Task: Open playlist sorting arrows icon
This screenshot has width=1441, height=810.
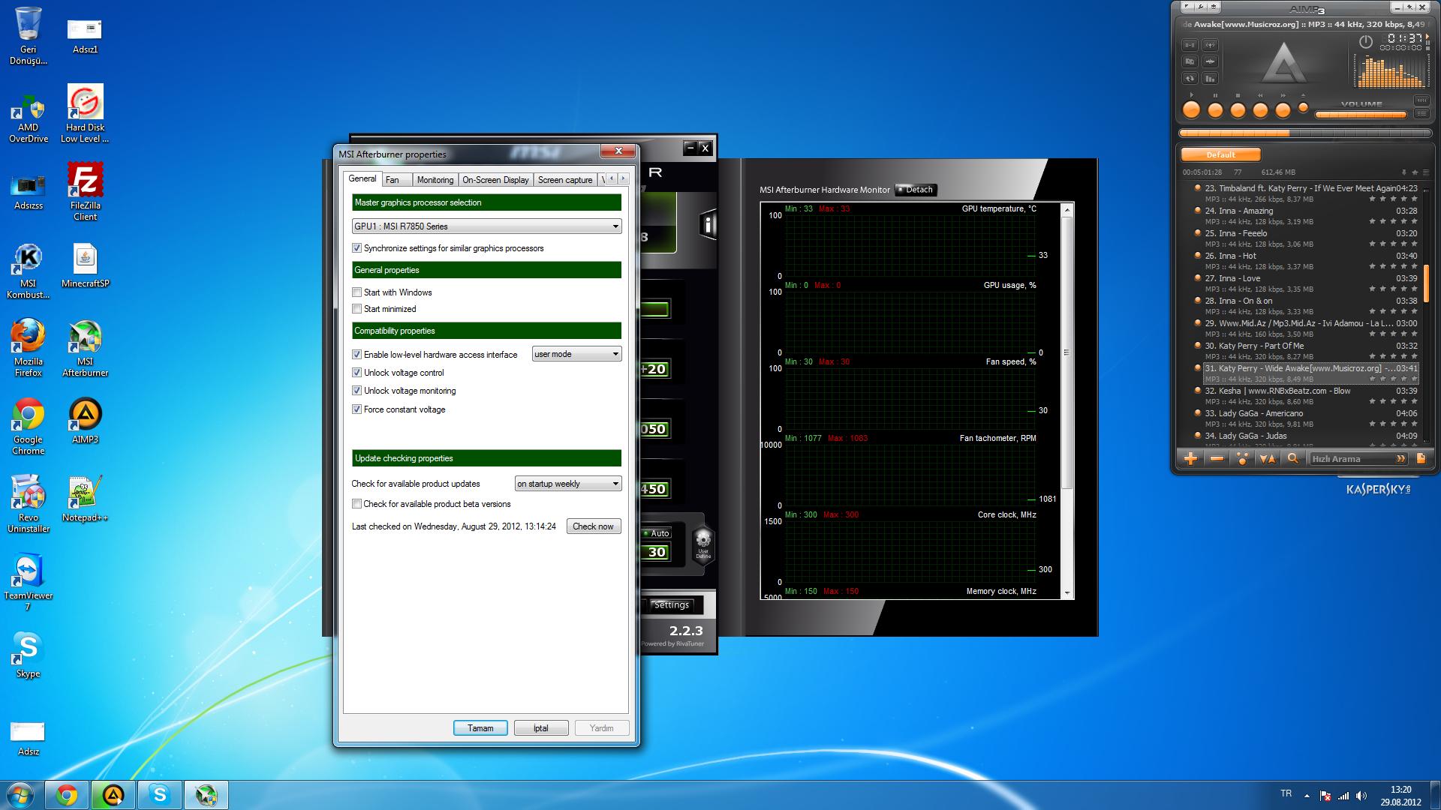Action: (x=1268, y=459)
